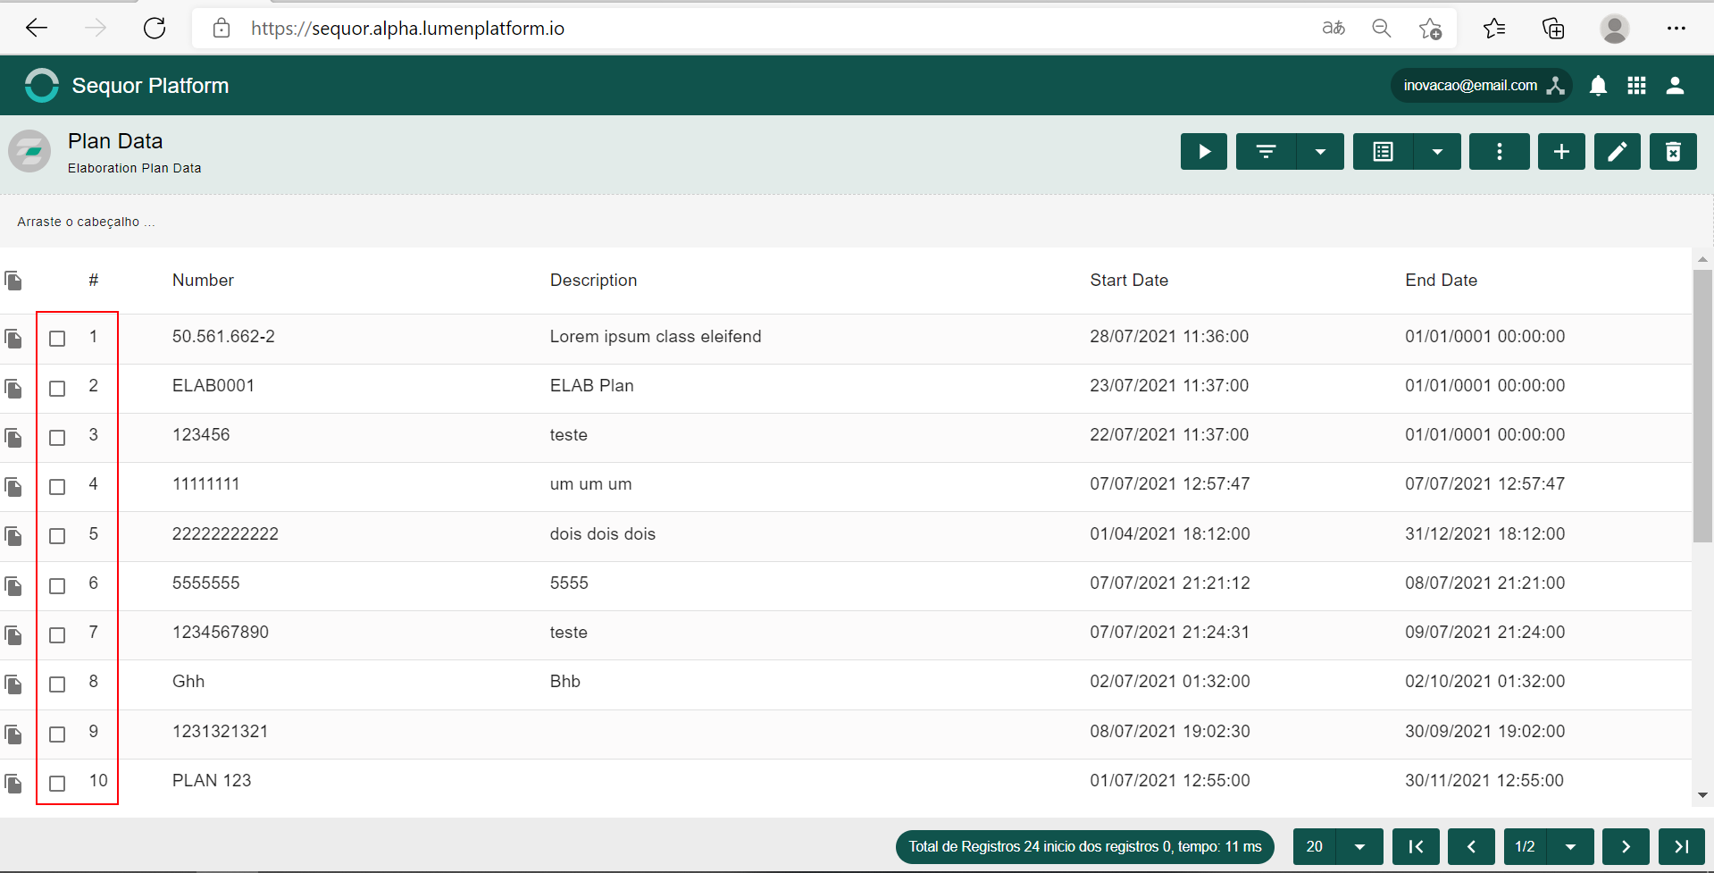Click the table vertical scrollbar thumb
Screen dimensions: 1714x873
[x=1702, y=406]
